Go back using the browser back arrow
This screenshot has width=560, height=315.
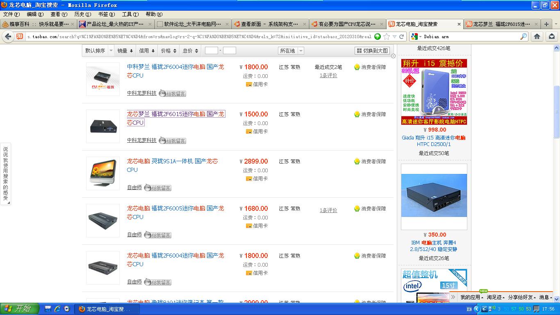(8, 37)
